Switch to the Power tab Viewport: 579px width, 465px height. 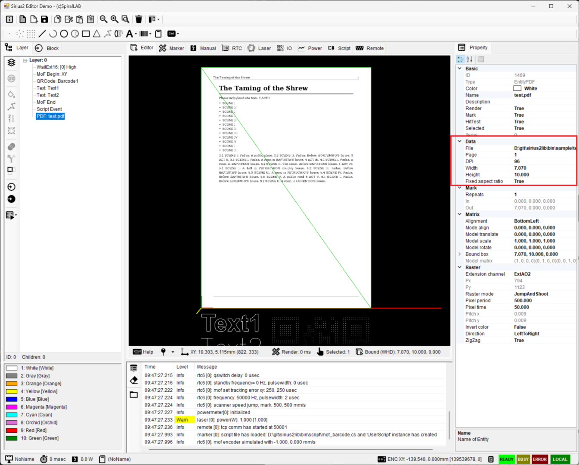tap(310, 48)
